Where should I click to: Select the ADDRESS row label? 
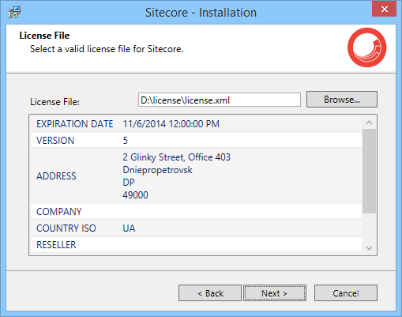pos(56,176)
